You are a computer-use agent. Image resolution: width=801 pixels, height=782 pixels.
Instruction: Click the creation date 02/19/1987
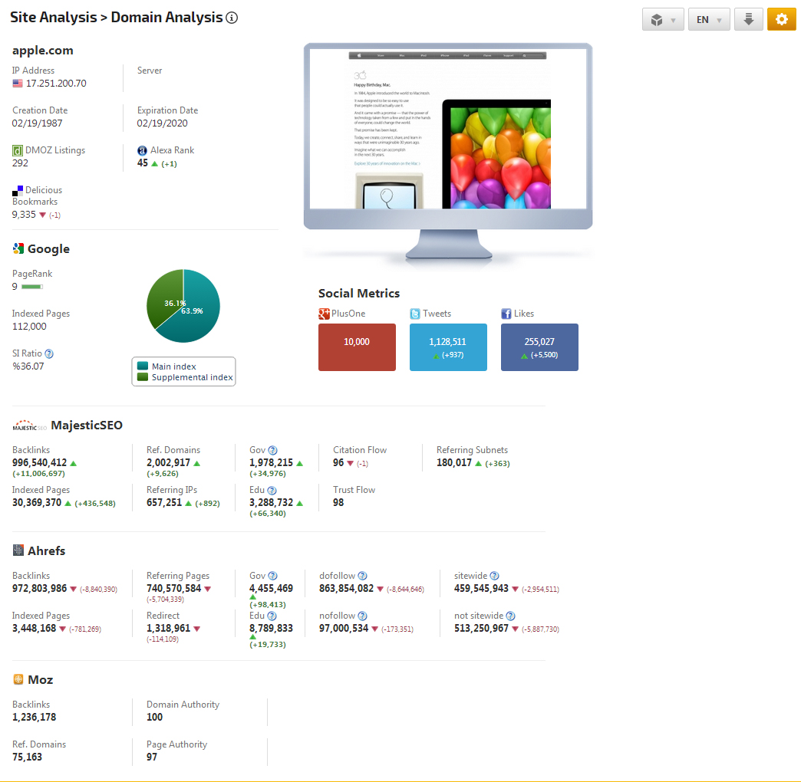tap(38, 123)
